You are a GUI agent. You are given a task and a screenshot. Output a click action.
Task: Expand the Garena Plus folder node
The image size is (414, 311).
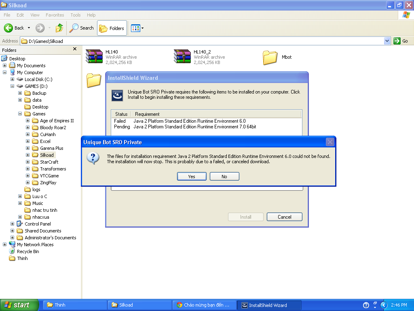click(x=27, y=148)
